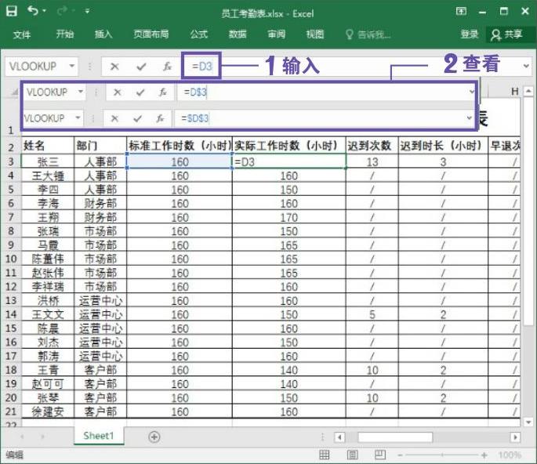
Task: Click the vertical scrollbar down arrow
Action: tap(528, 422)
